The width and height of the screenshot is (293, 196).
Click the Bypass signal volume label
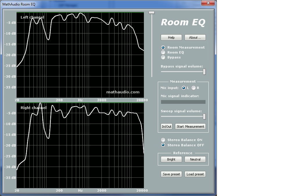coord(182,66)
